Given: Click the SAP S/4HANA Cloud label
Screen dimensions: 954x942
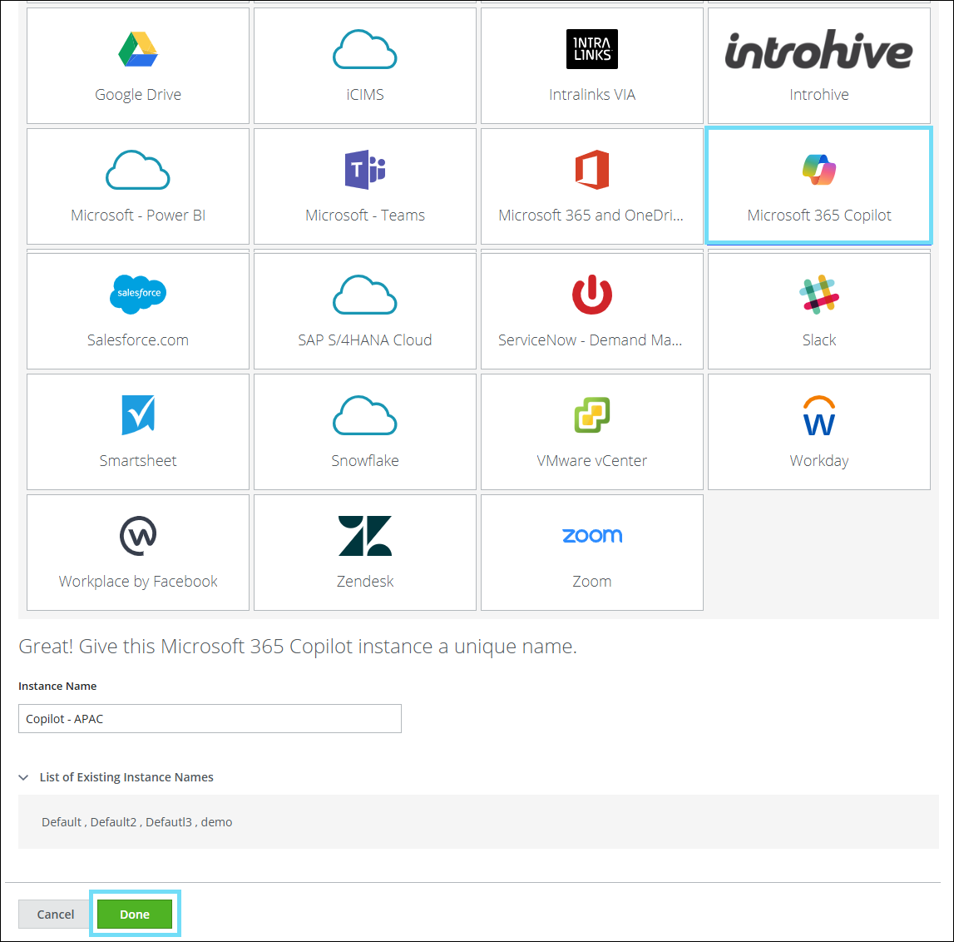Looking at the screenshot, I should 365,340.
